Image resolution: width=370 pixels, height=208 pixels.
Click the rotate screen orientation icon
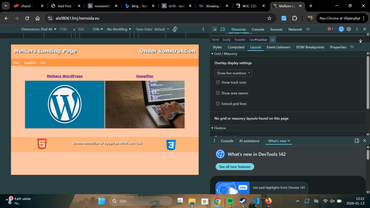click(175, 29)
